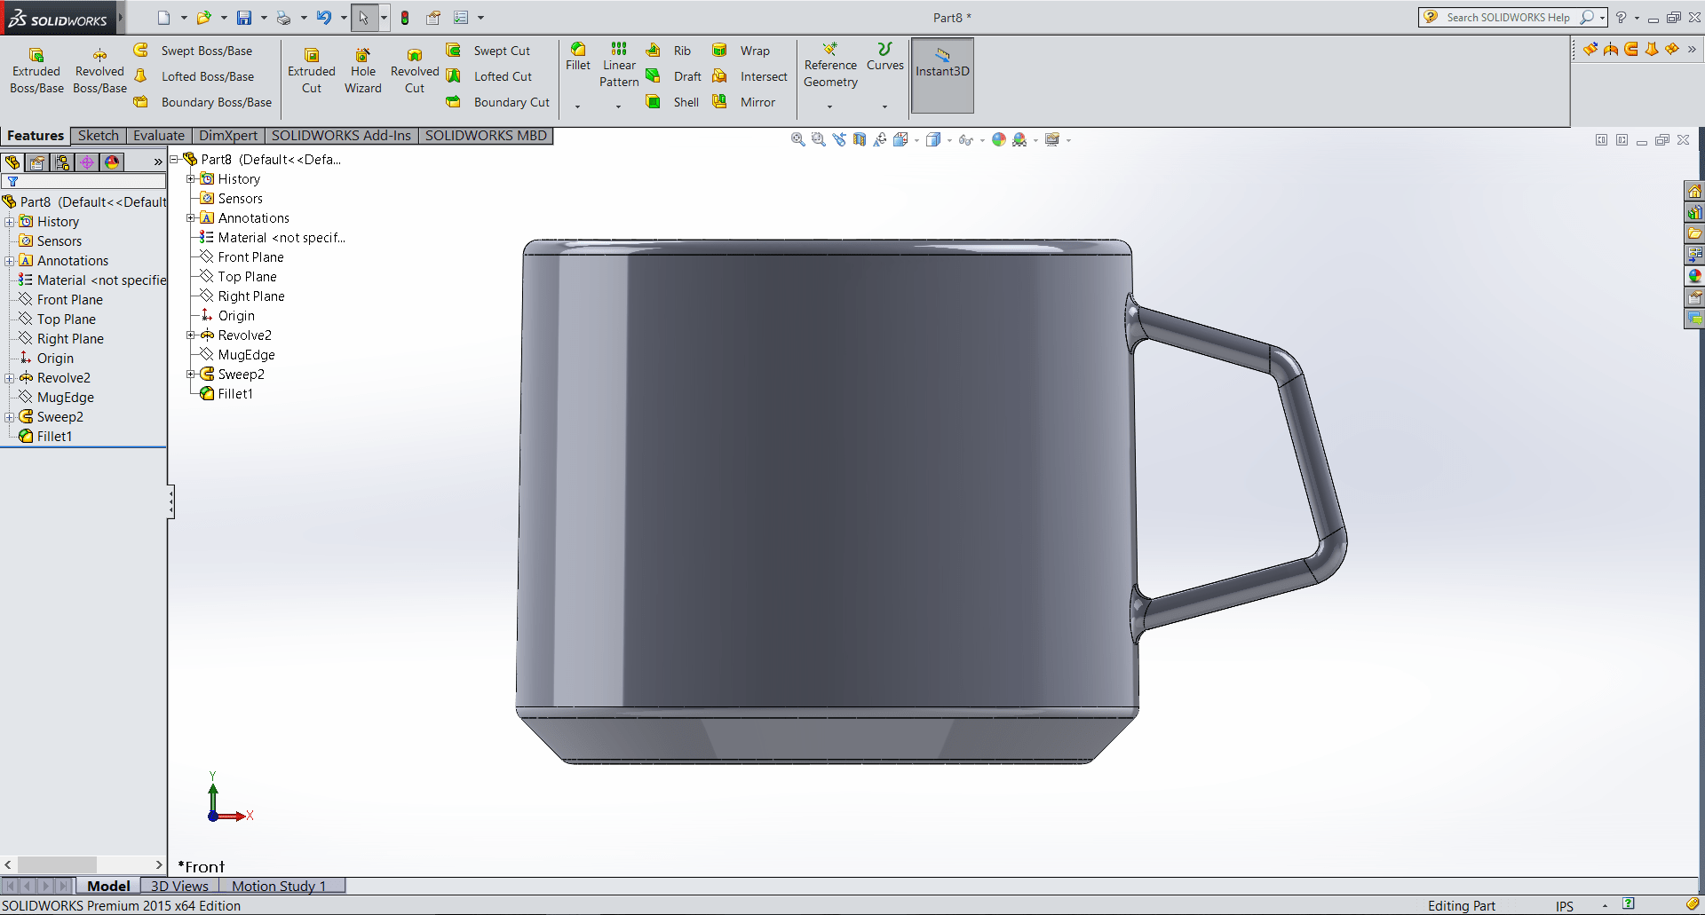Open the Evaluate tab
The width and height of the screenshot is (1705, 915).
[x=159, y=136]
